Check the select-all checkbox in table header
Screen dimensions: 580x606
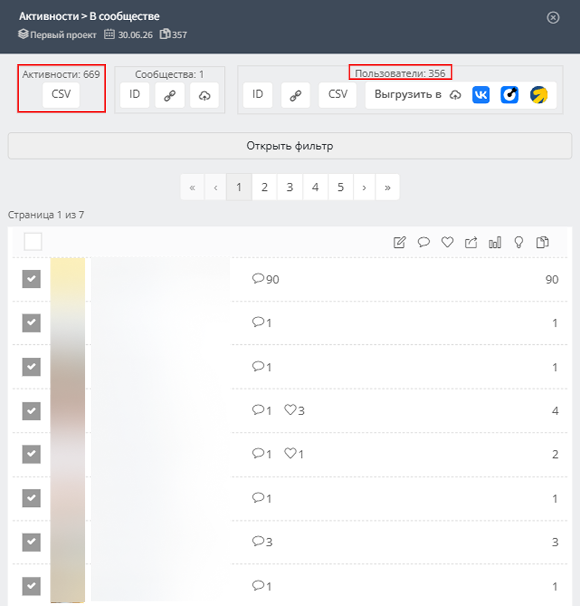click(33, 242)
